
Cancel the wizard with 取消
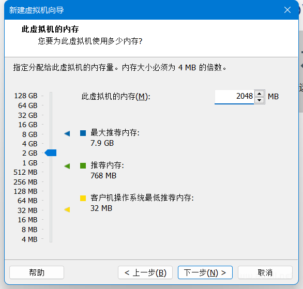click(x=265, y=272)
